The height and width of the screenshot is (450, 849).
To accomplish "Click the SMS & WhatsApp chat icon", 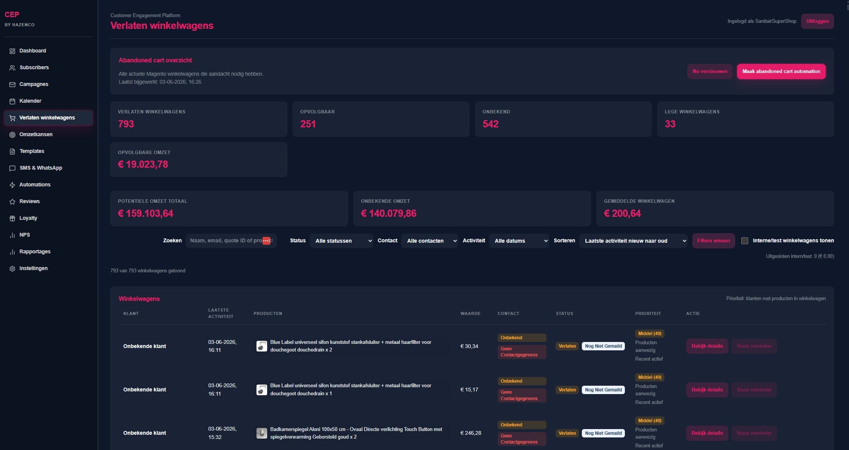I will pos(12,168).
